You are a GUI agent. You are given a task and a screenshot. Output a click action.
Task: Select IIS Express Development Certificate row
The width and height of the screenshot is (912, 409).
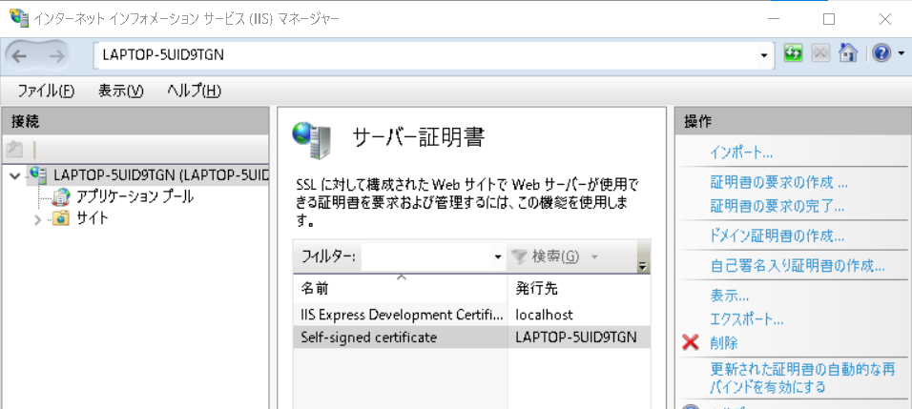click(471, 315)
